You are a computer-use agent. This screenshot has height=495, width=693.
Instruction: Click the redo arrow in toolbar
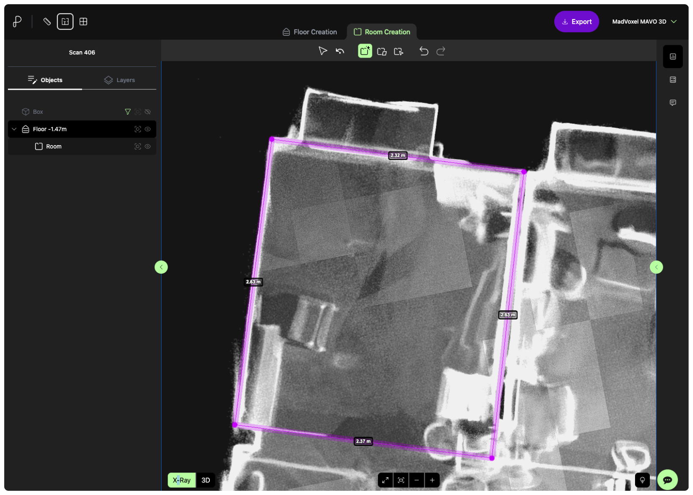440,51
